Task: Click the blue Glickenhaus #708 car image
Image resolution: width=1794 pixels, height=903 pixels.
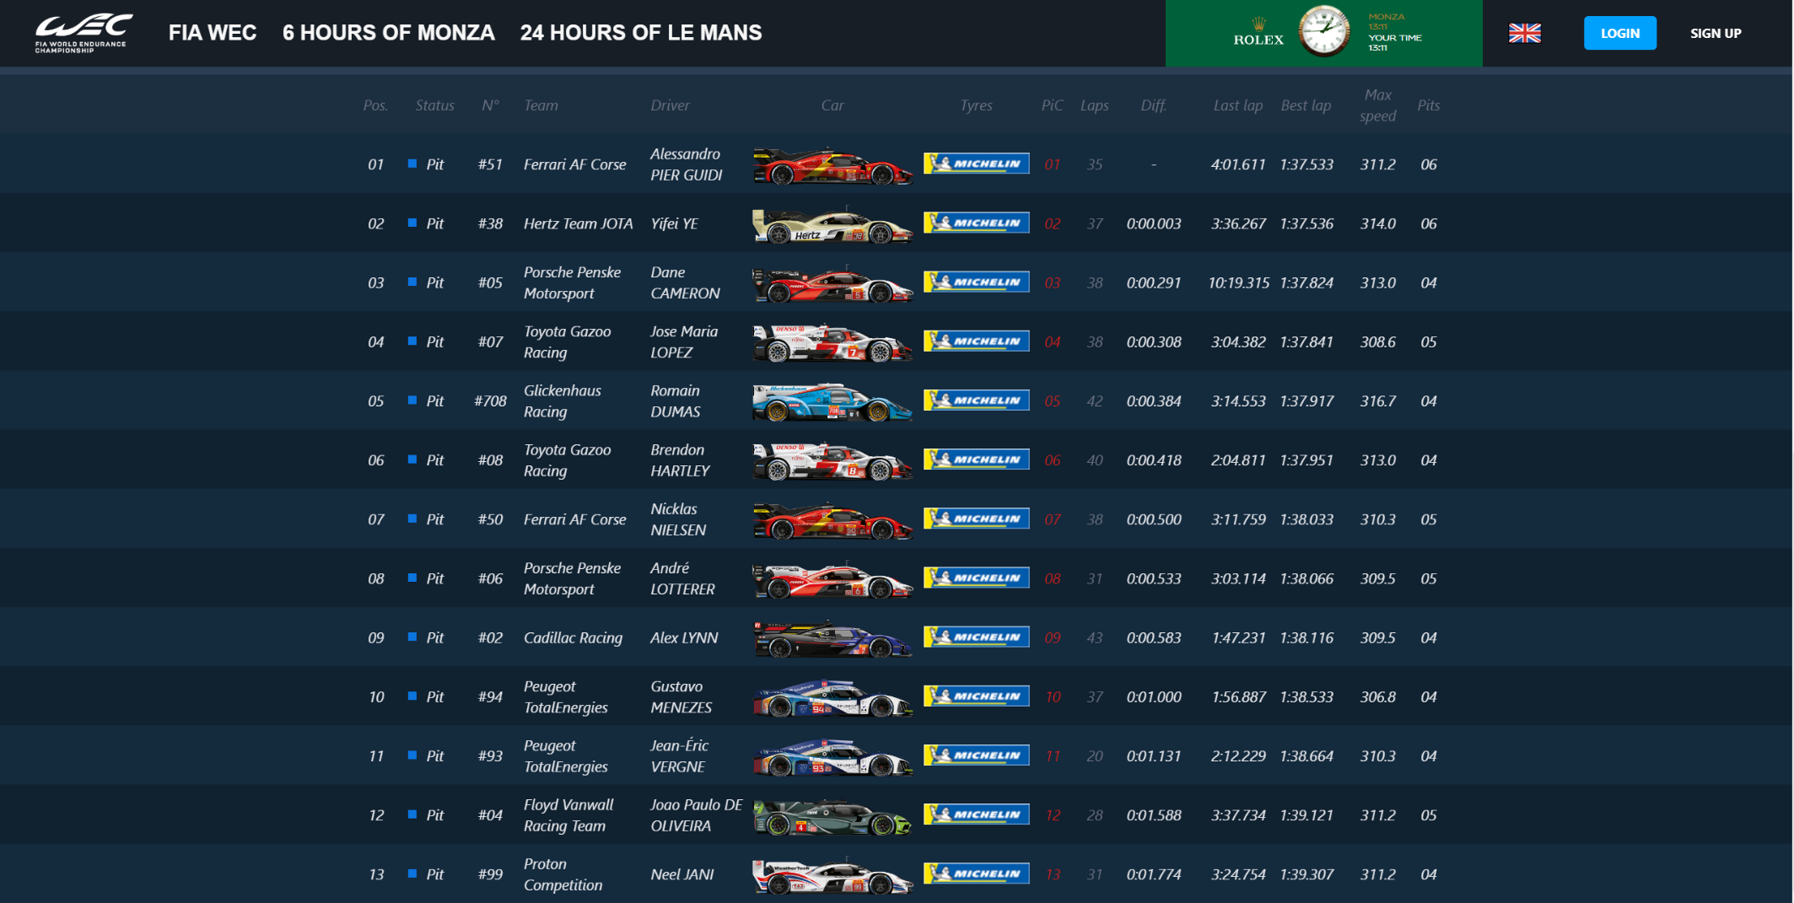Action: click(x=832, y=401)
